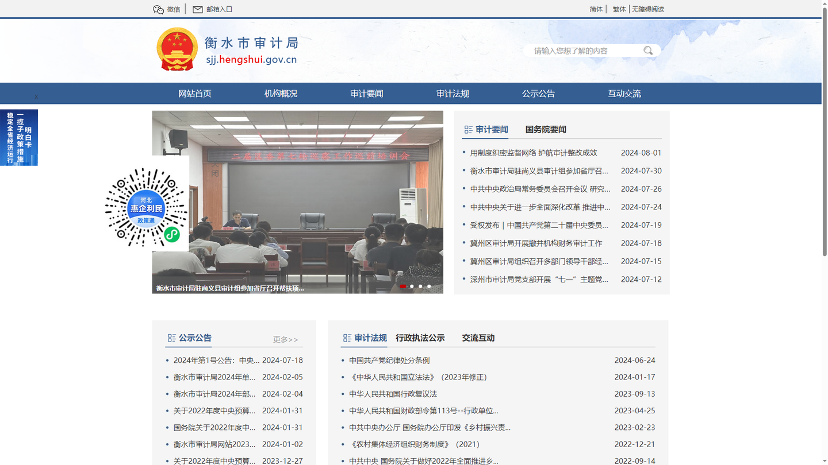The height and width of the screenshot is (465, 828).
Task: Switch to 简体 language
Action: coord(596,9)
